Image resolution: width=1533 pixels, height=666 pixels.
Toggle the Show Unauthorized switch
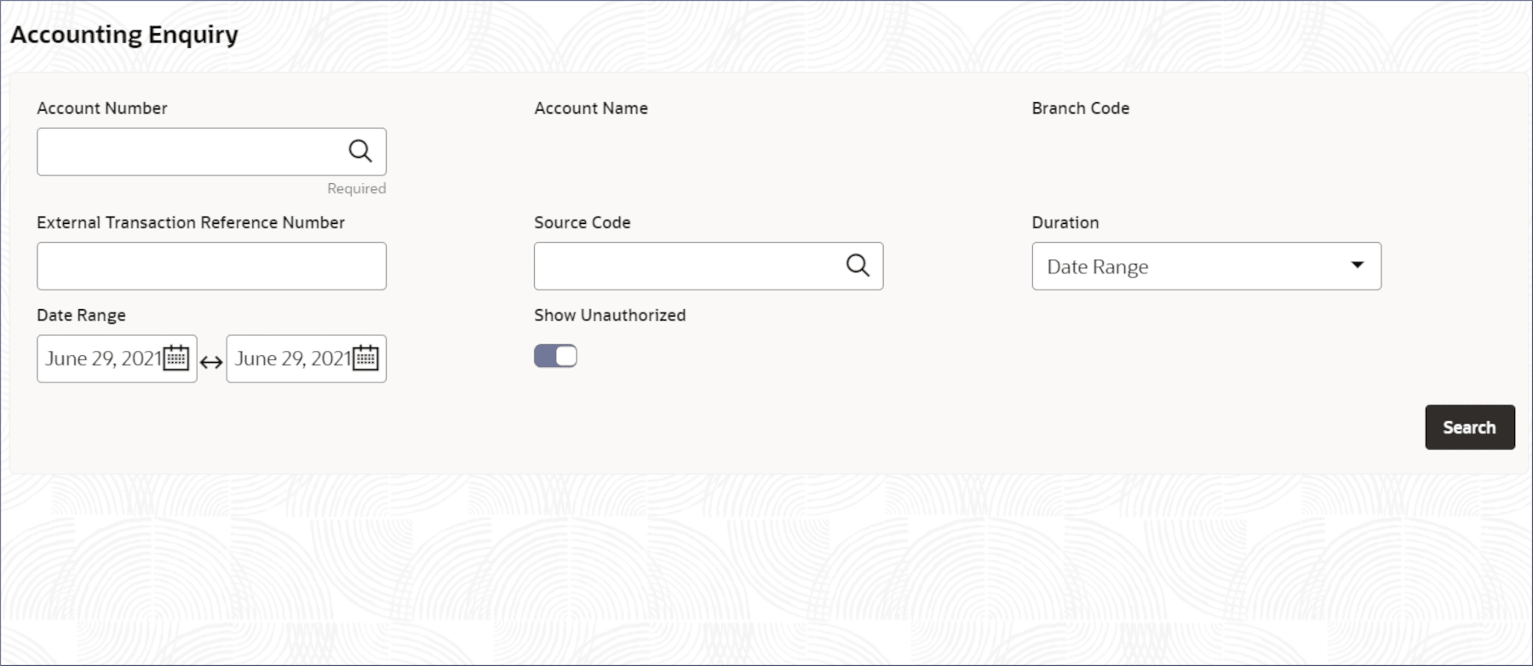(x=555, y=356)
